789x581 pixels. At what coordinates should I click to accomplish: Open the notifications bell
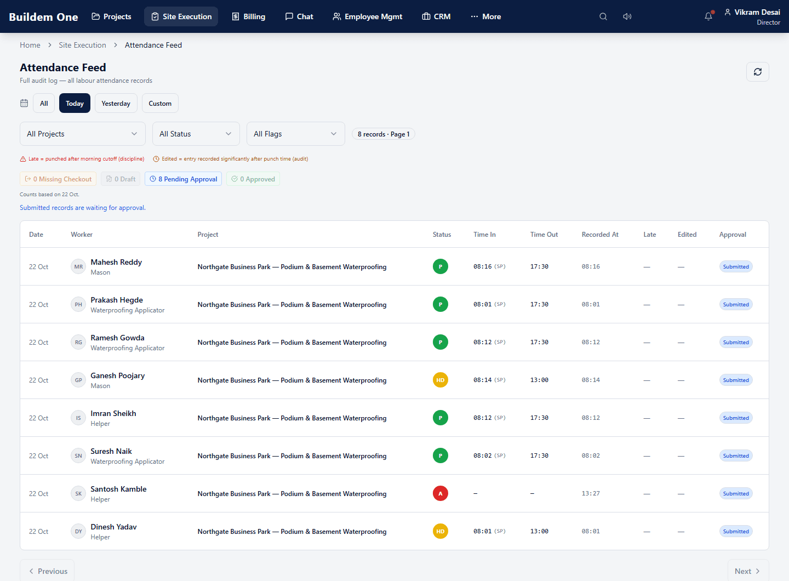tap(708, 16)
